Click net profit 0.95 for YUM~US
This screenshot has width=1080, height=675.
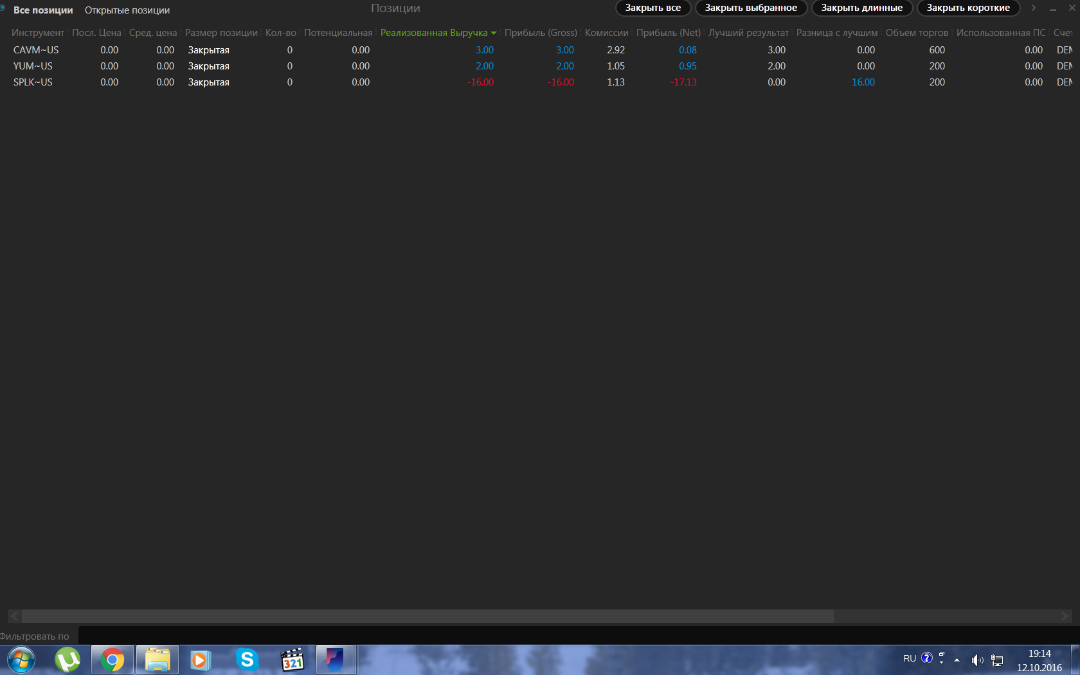[688, 66]
